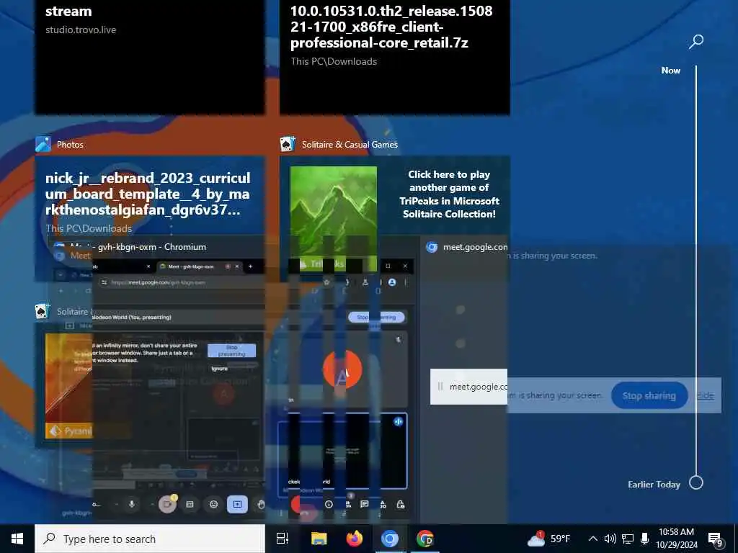
Task: Open Firefox from the taskbar
Action: [354, 539]
